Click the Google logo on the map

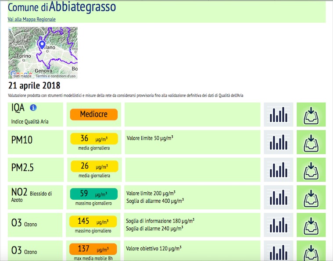pyautogui.click(x=18, y=74)
